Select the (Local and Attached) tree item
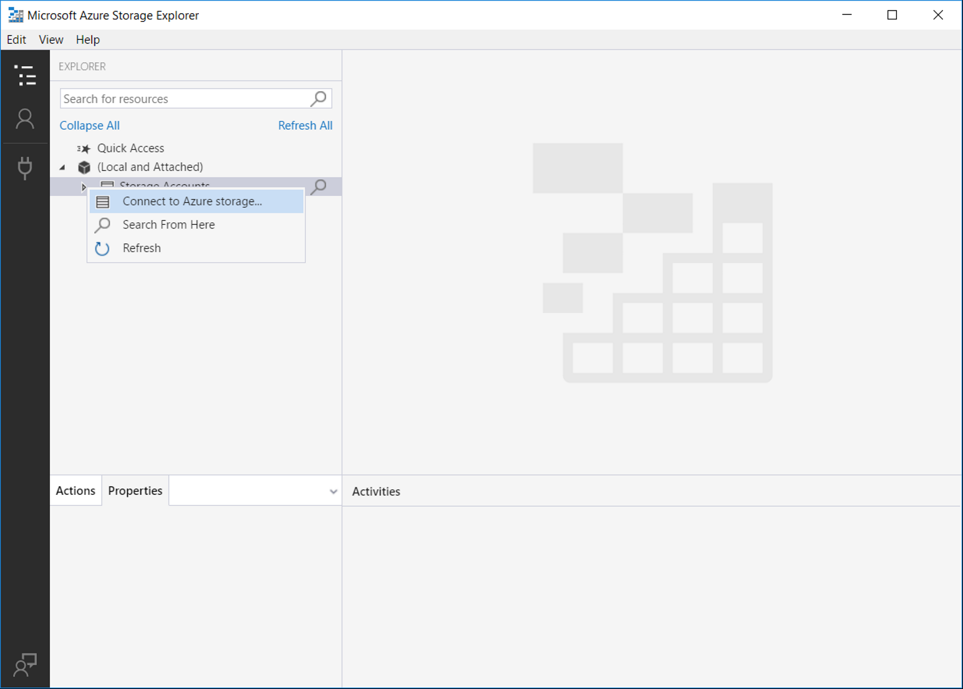The image size is (963, 689). tap(150, 167)
